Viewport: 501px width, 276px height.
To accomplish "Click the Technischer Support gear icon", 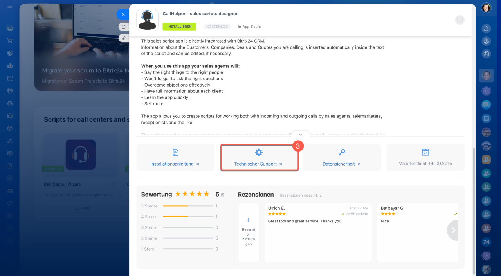I will (259, 152).
